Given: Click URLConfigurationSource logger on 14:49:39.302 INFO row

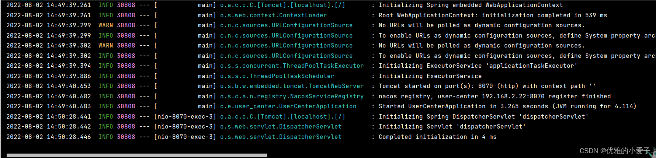Looking at the screenshot, I should click(x=286, y=56).
